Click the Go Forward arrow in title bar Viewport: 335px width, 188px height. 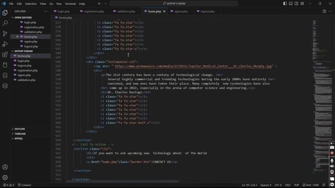click(106, 4)
